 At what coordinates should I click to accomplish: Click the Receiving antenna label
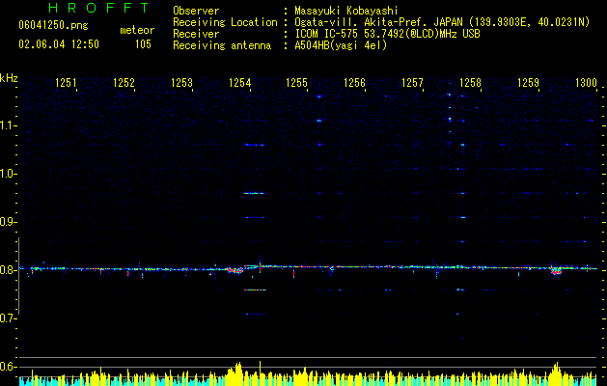(x=222, y=45)
